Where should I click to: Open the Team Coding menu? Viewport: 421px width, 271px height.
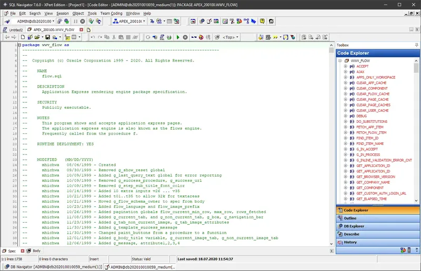click(x=111, y=14)
